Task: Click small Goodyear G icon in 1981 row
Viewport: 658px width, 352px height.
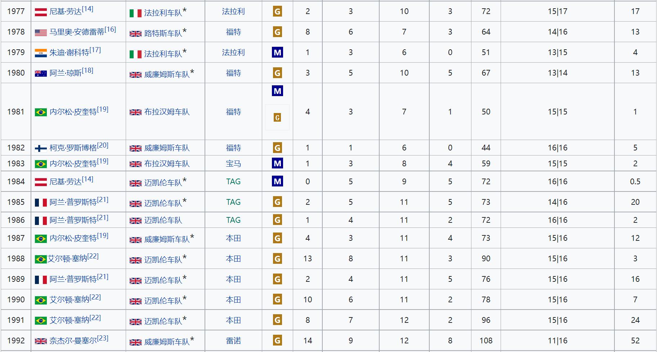Action: click(x=277, y=117)
